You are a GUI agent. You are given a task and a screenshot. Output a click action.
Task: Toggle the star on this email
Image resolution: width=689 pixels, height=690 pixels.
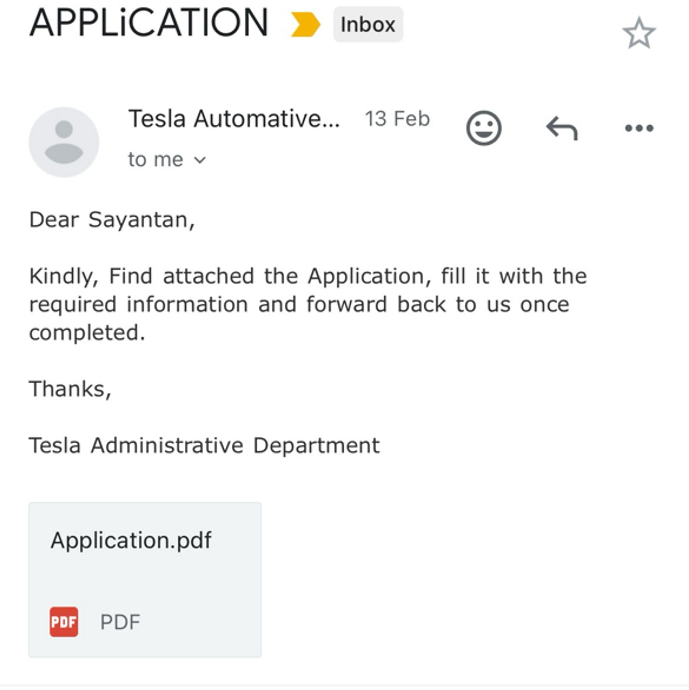point(639,32)
